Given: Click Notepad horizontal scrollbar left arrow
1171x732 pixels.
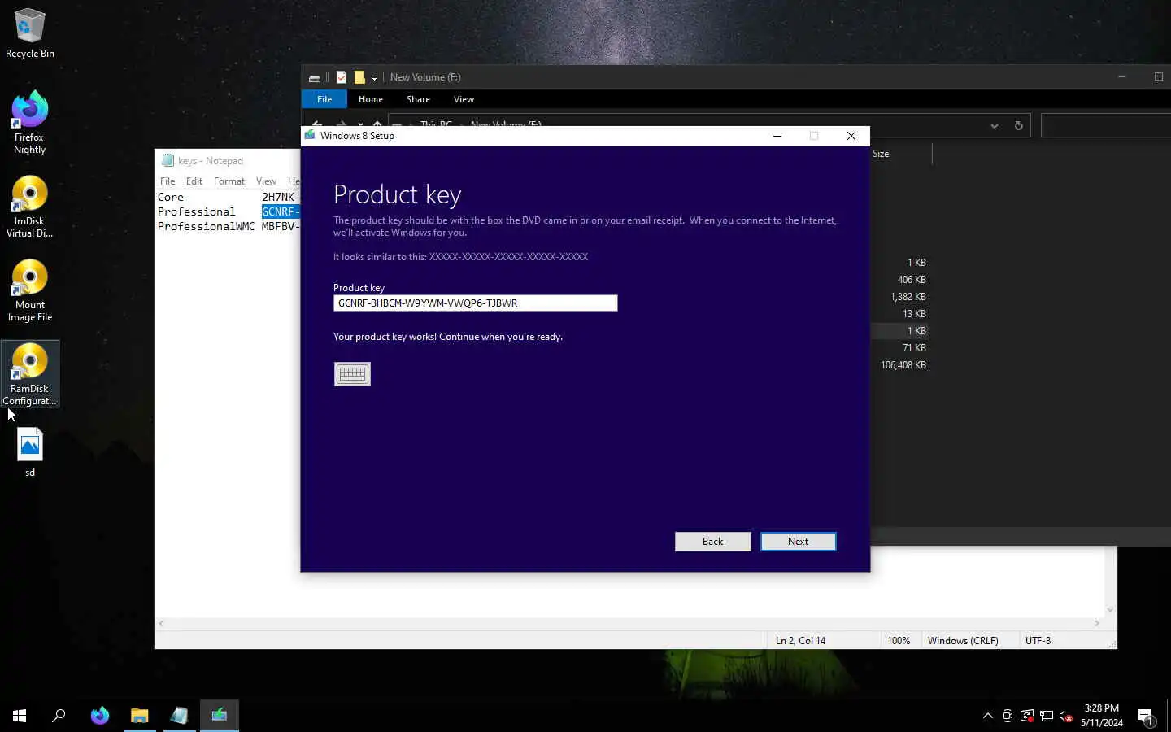Looking at the screenshot, I should pyautogui.click(x=161, y=623).
